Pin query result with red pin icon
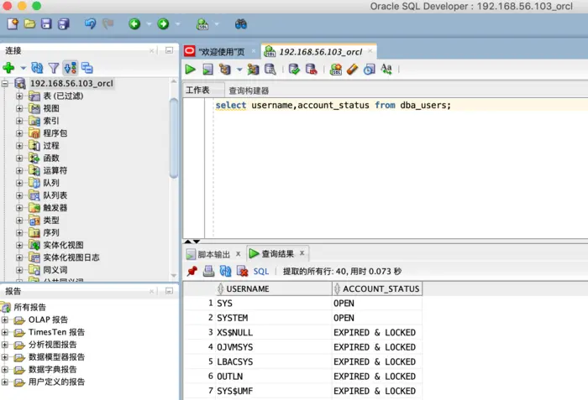Image resolution: width=588 pixels, height=400 pixels. click(192, 271)
